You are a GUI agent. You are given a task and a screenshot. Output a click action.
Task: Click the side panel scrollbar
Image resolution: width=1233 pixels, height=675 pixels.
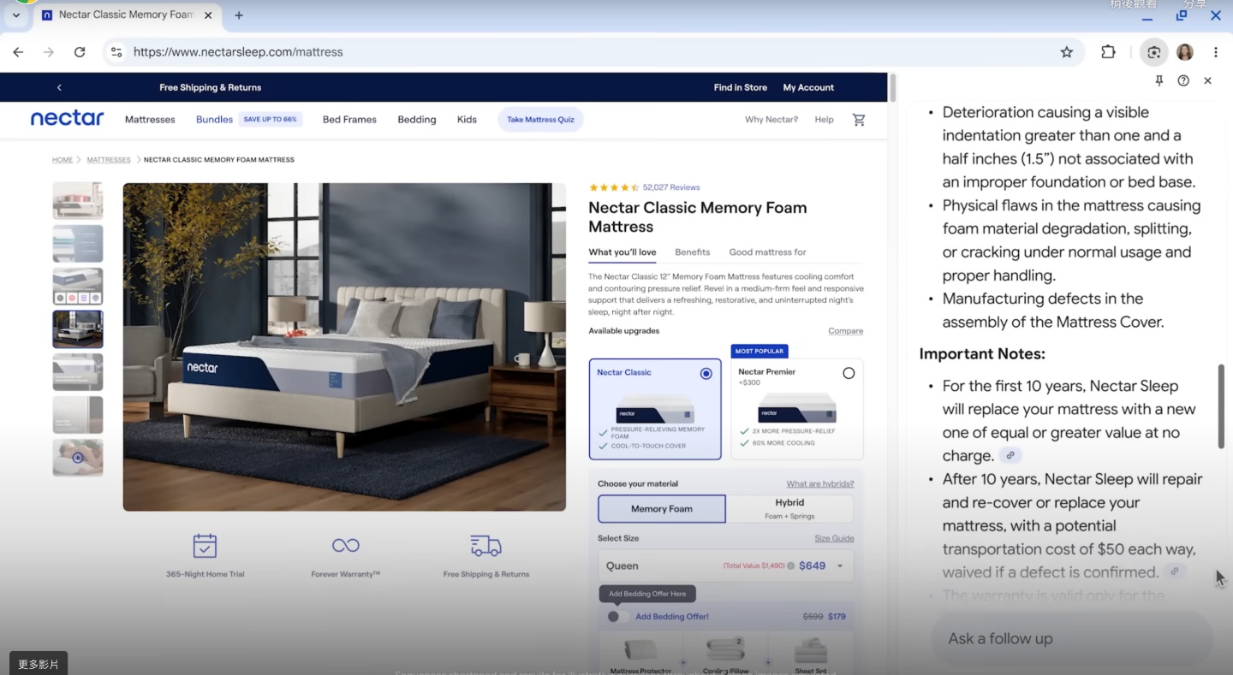pyautogui.click(x=1221, y=406)
